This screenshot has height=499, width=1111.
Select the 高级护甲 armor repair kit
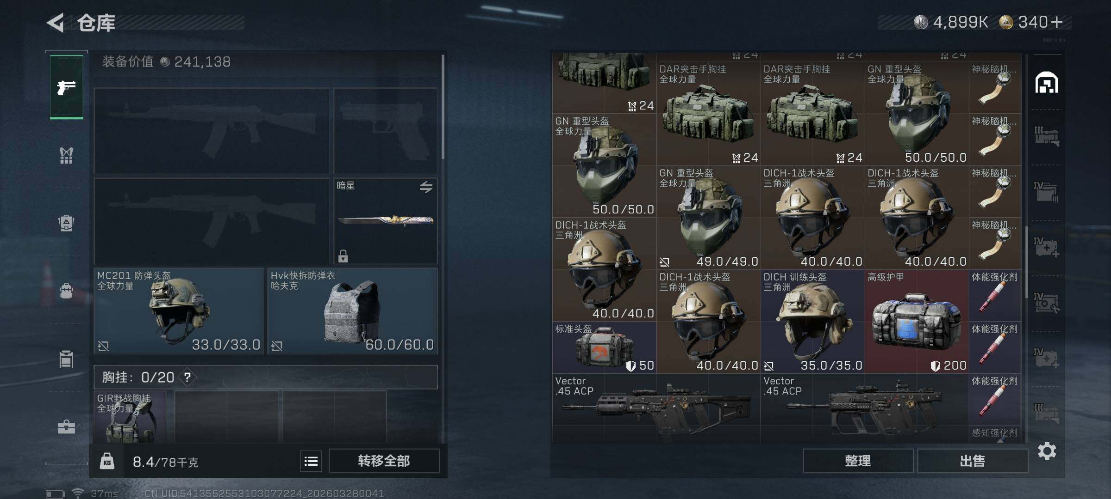coord(917,322)
